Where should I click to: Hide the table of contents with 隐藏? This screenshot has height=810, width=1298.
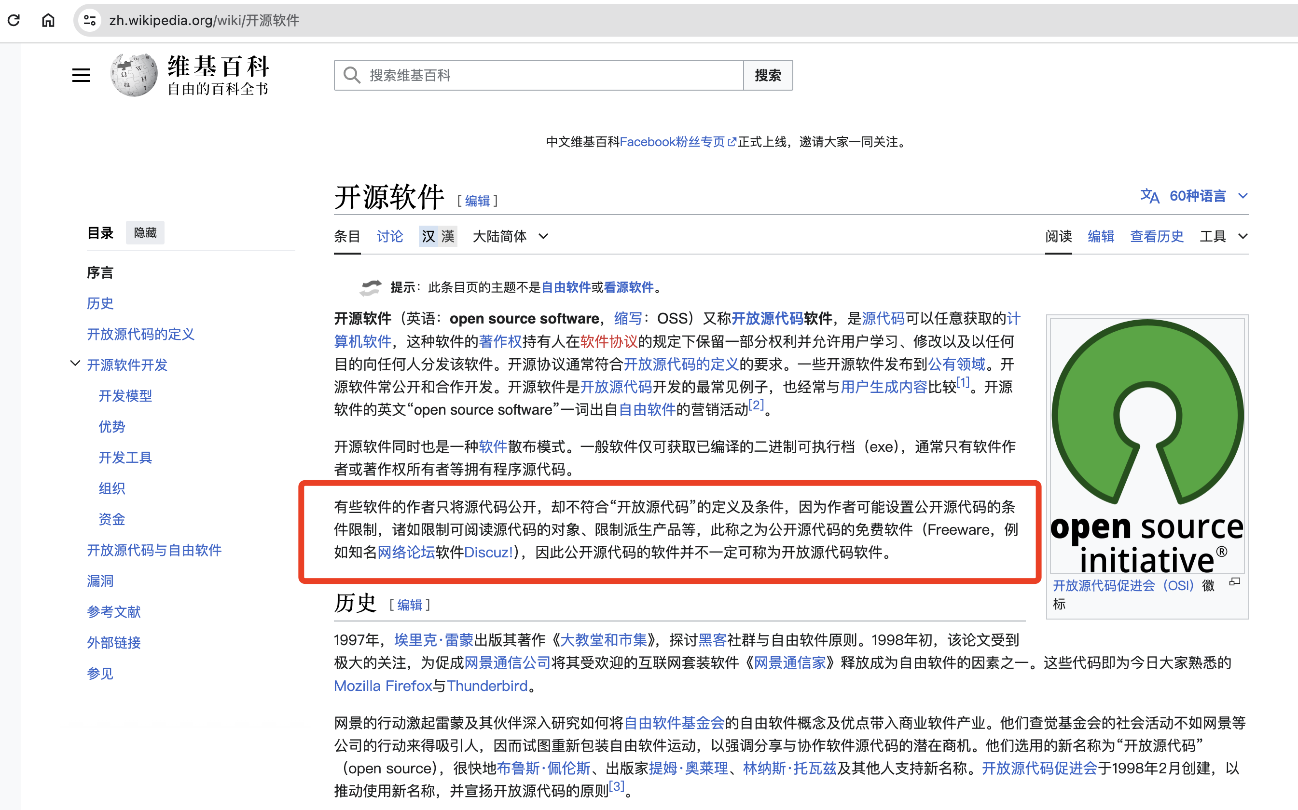pos(145,232)
